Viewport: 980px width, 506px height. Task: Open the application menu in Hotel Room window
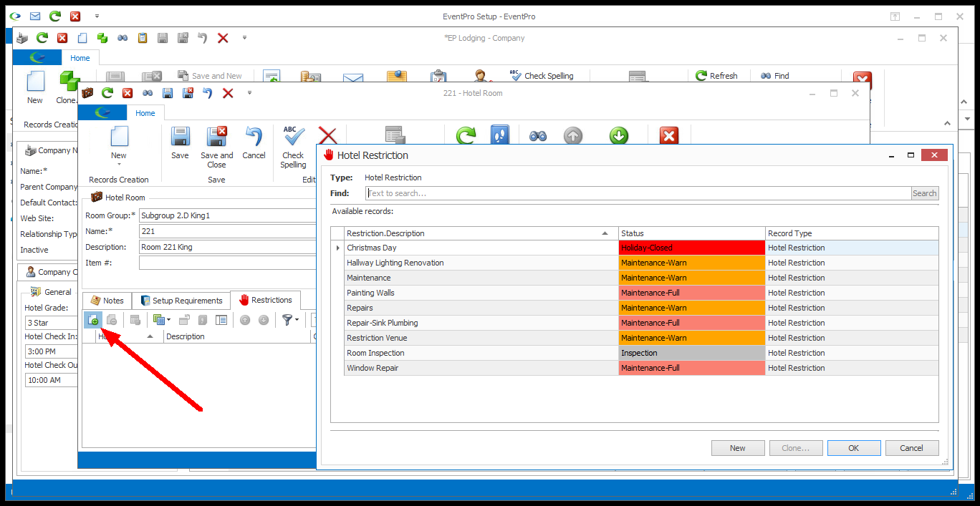point(102,113)
